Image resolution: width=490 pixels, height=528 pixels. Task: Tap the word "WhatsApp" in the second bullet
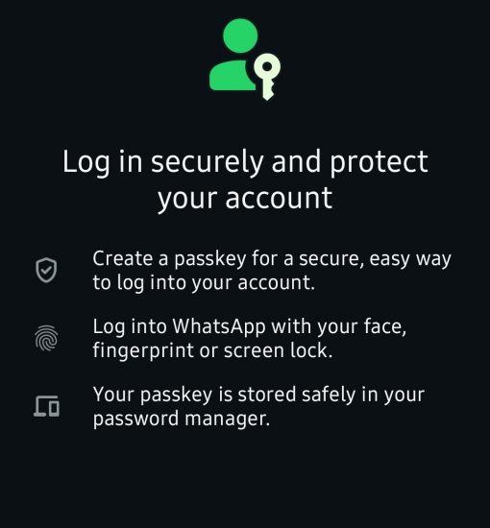pos(219,326)
